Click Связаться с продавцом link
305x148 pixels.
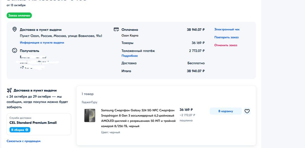click(24, 141)
